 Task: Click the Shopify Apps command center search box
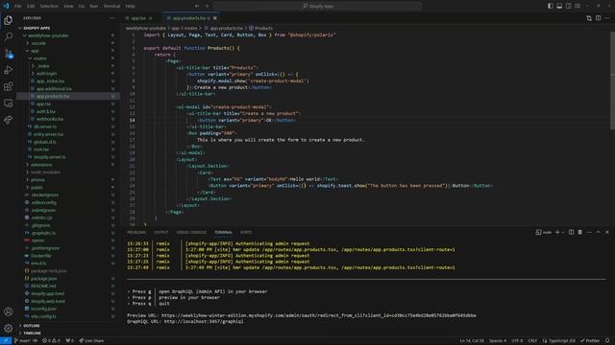pyautogui.click(x=317, y=6)
